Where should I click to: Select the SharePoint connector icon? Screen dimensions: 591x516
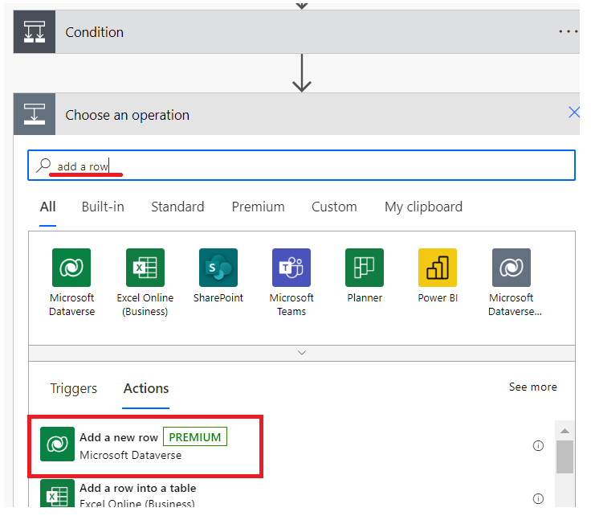pyautogui.click(x=218, y=268)
